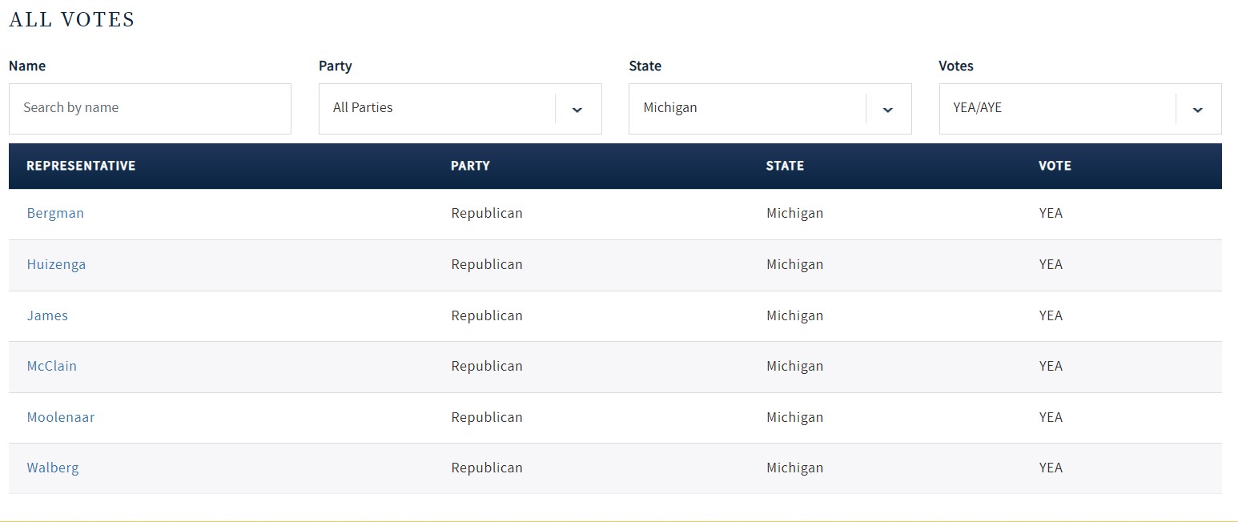Open Walberg representative link
1238x522 pixels.
tap(53, 468)
